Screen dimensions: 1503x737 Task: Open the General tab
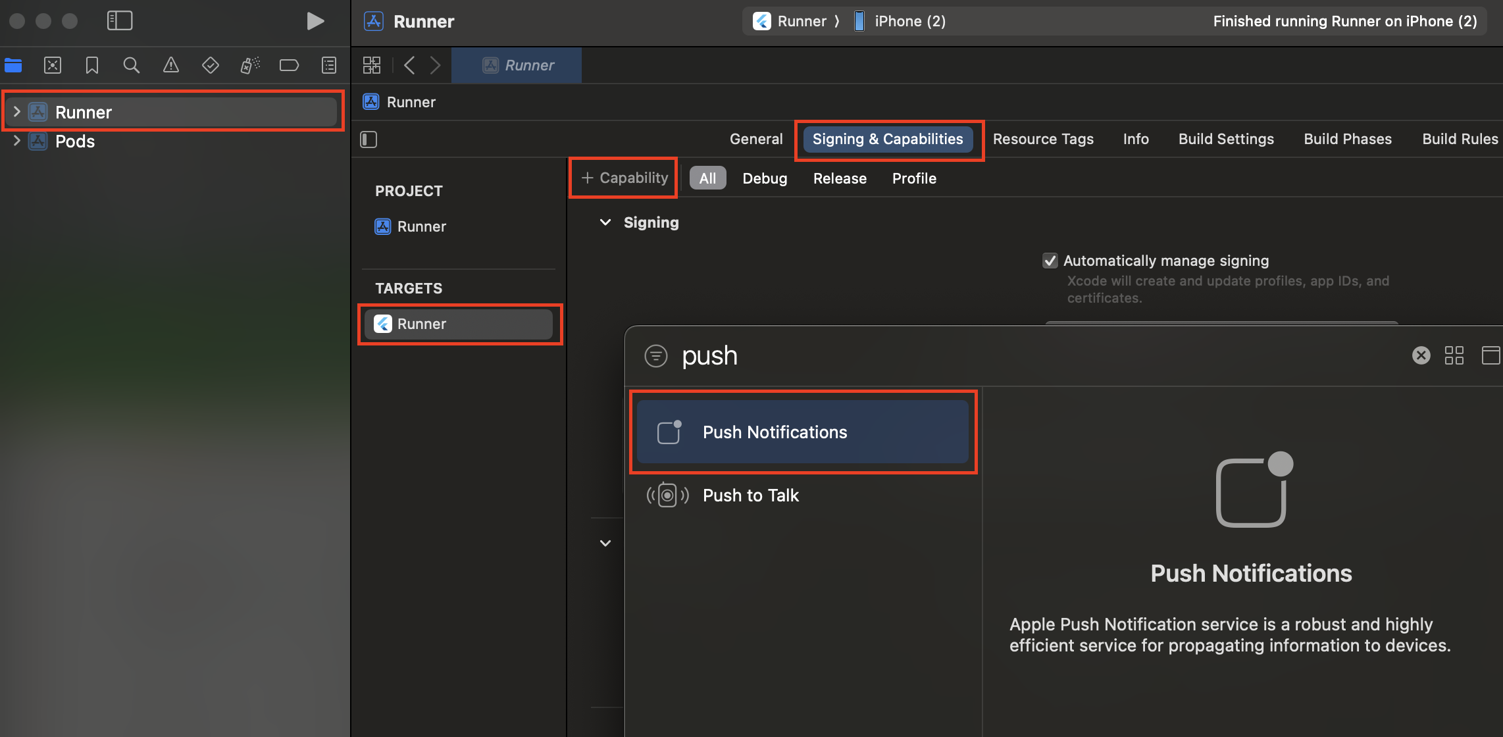pos(756,140)
